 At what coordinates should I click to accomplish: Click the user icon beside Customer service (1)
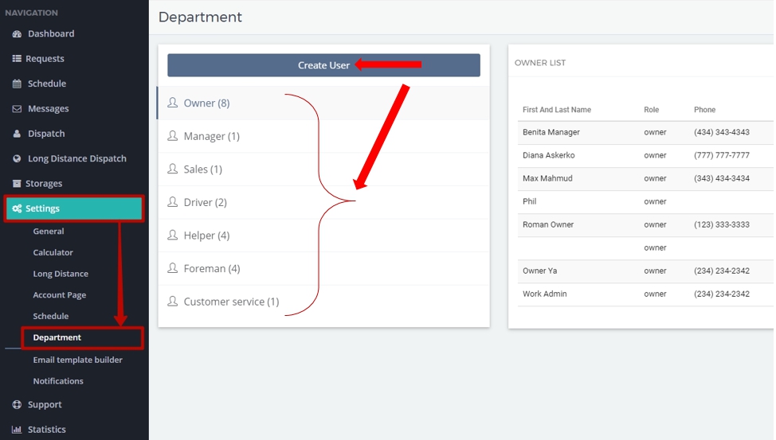172,301
